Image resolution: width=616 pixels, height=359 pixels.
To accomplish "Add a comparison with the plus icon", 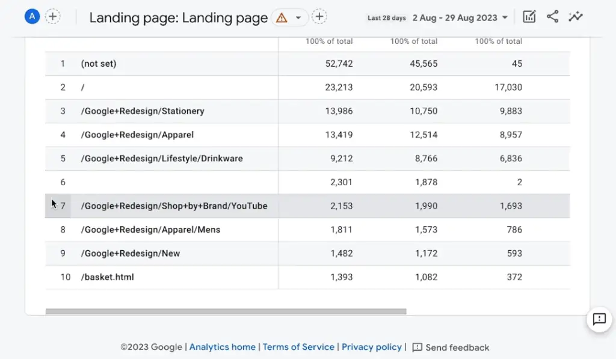I will tap(53, 16).
